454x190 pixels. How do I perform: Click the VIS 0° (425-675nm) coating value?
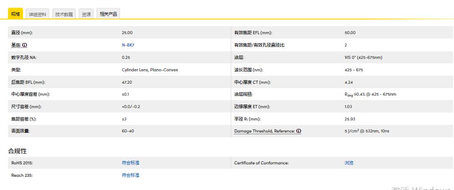[x=363, y=58]
